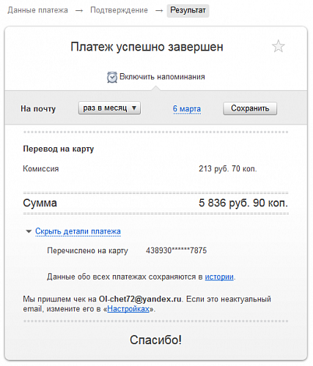The image size is (313, 366).
Task: Click the triangle next to 'Скрыть детали платежа'
Action: click(x=29, y=231)
